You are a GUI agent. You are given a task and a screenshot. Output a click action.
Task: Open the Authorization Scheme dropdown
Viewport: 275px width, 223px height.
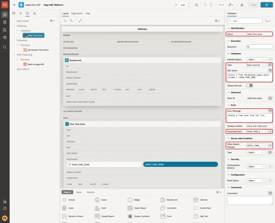coord(256,166)
